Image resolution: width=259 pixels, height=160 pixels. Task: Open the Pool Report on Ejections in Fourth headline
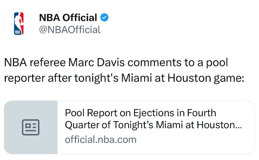140,113
